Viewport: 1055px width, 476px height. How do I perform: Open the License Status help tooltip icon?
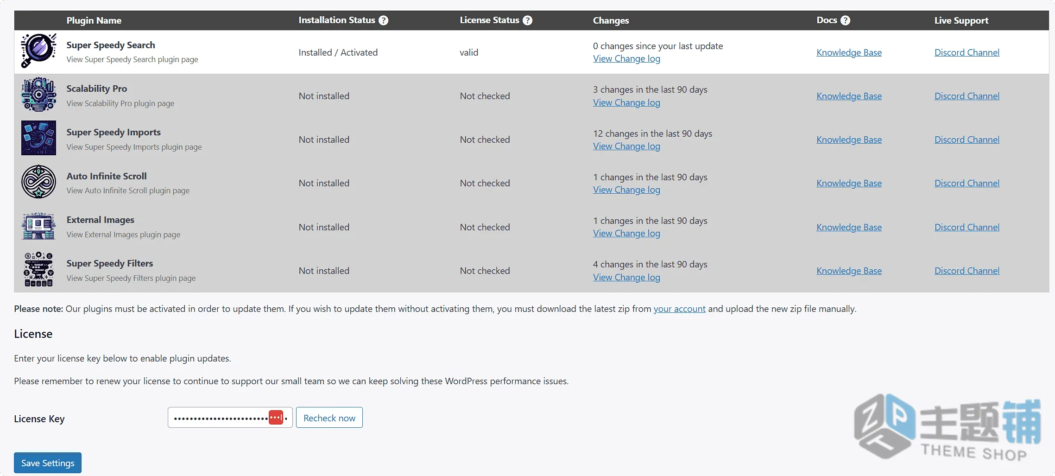coord(528,20)
